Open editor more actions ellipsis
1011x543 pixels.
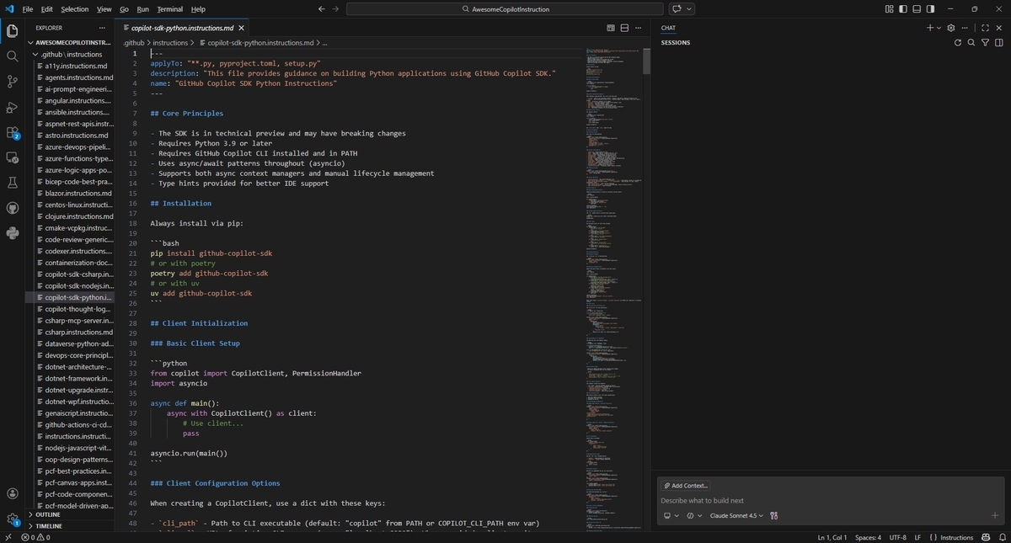tap(639, 28)
